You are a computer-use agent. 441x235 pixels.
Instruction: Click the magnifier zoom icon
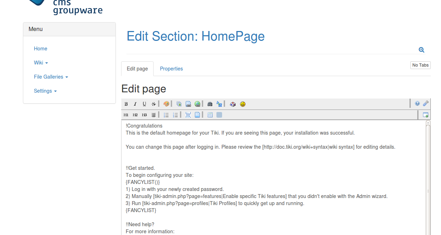tap(422, 50)
